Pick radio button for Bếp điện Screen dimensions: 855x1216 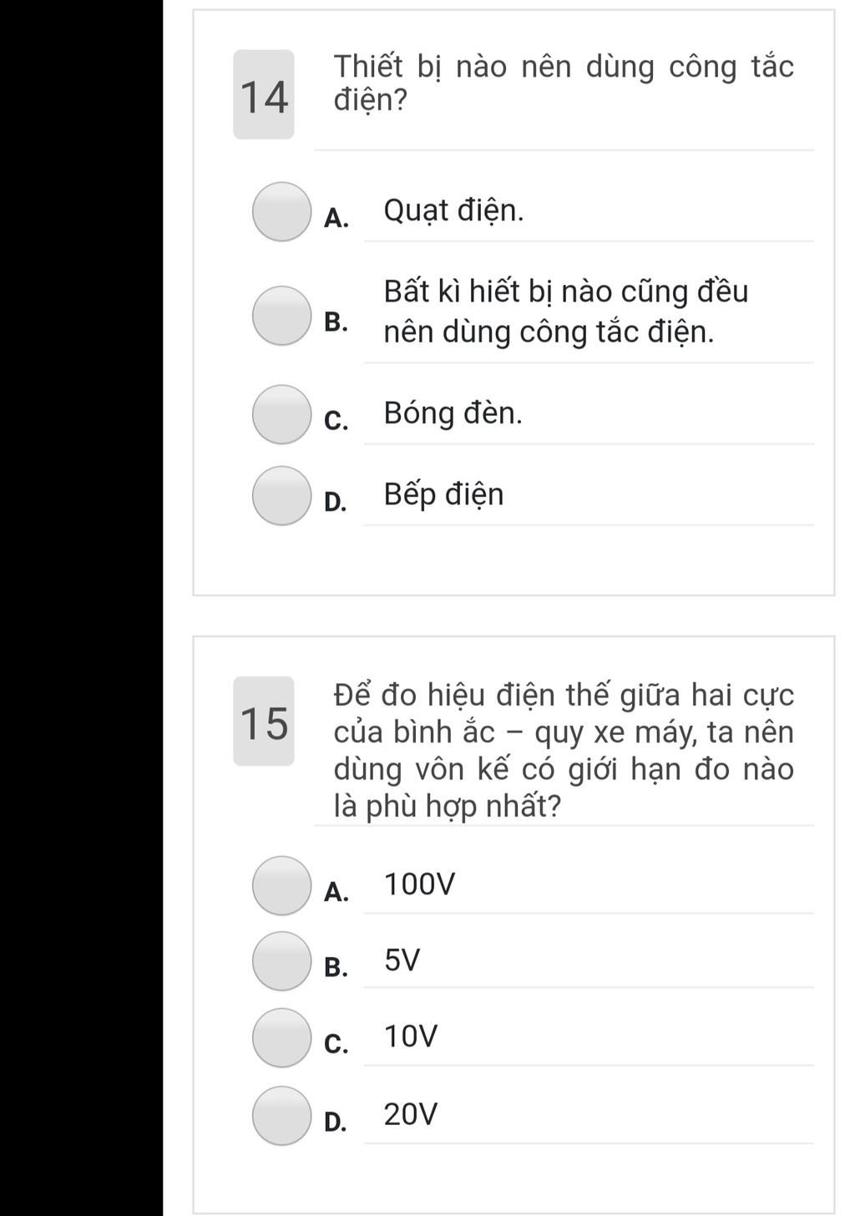point(281,495)
